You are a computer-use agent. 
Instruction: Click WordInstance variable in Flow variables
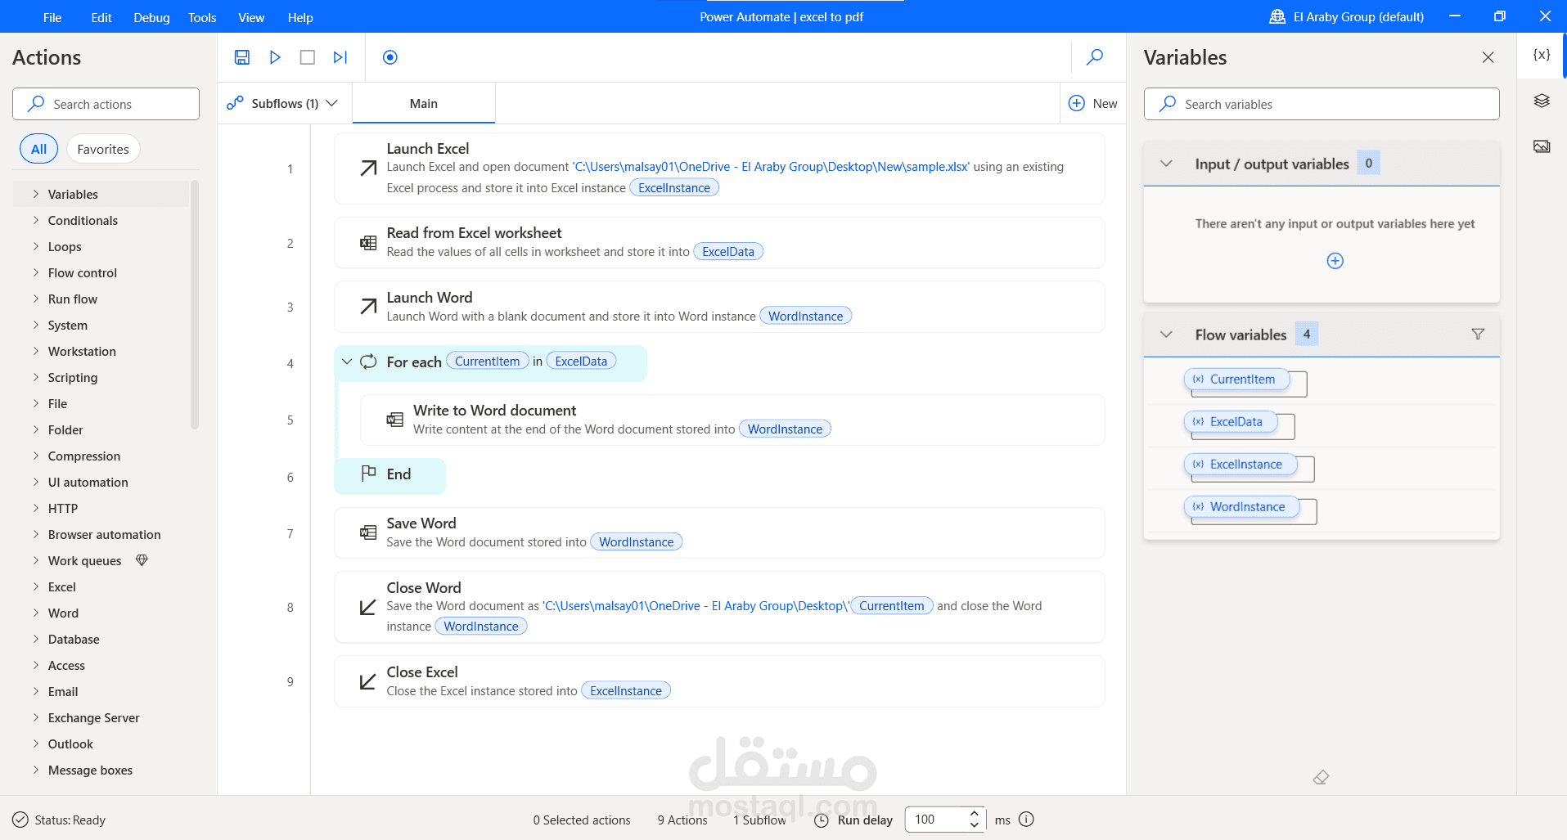tap(1241, 506)
